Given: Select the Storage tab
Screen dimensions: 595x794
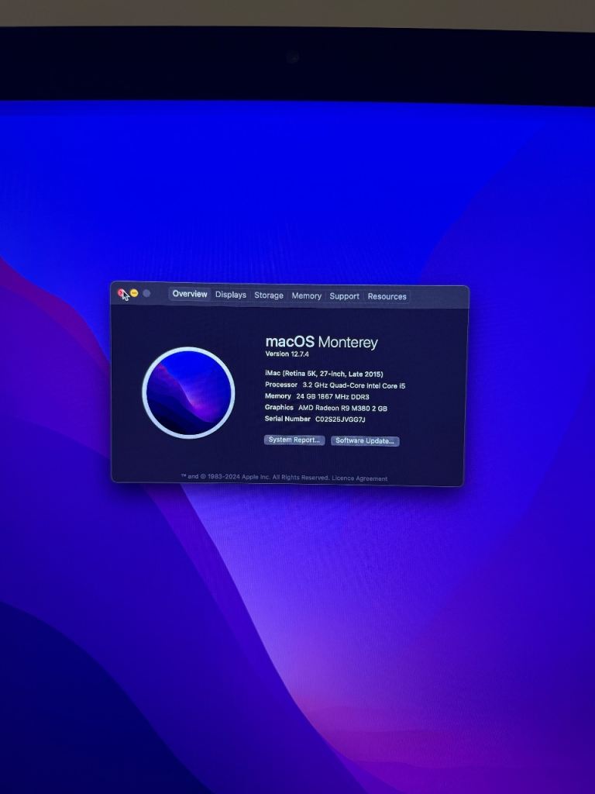Looking at the screenshot, I should pos(269,295).
